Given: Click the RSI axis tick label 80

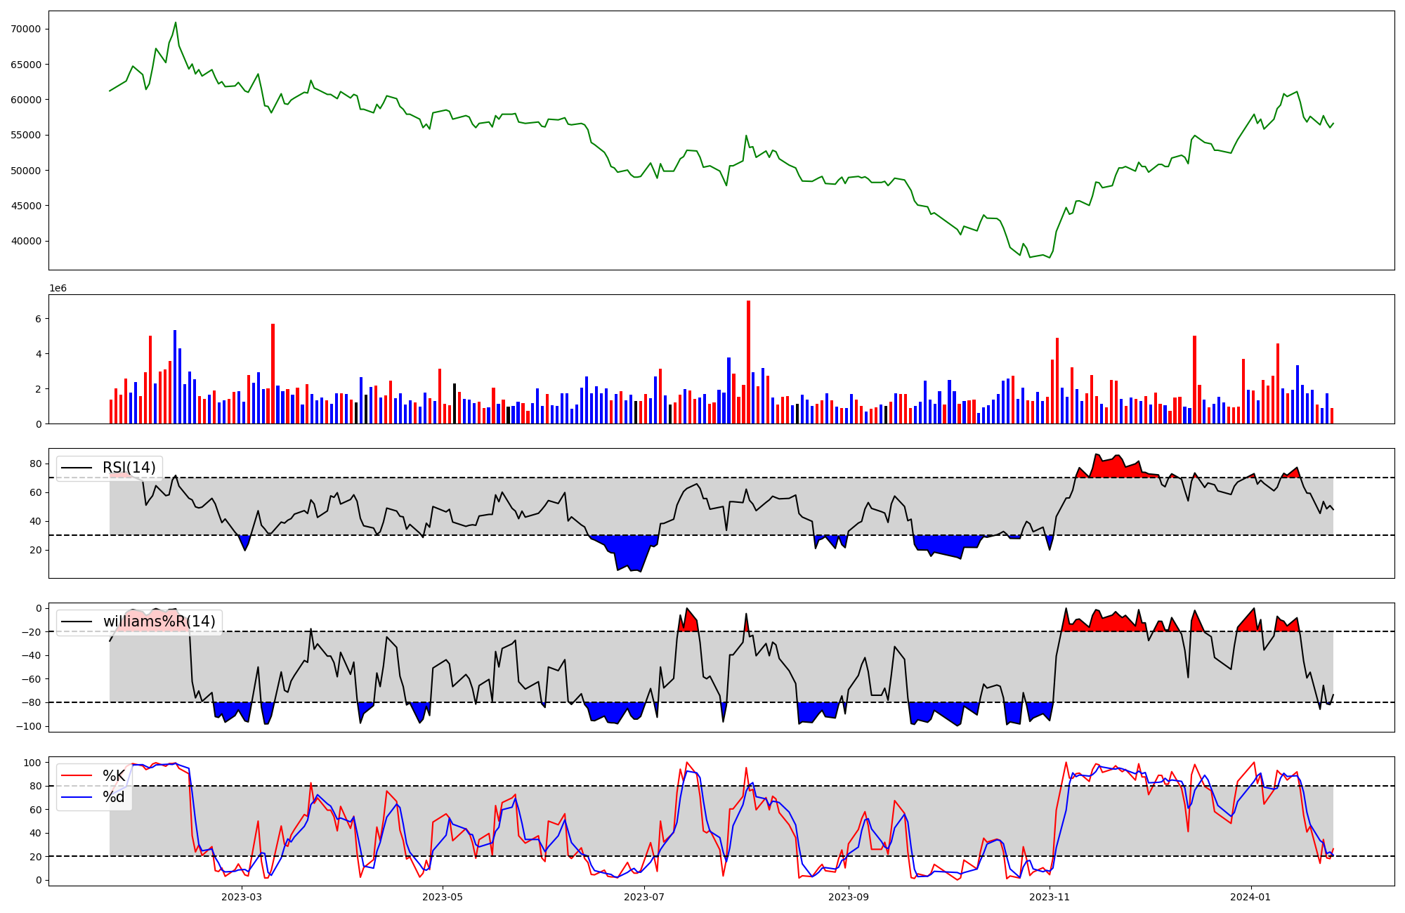Looking at the screenshot, I should pos(35,464).
